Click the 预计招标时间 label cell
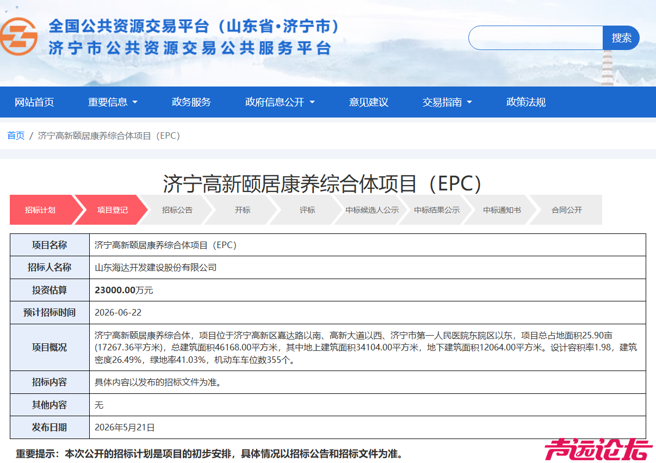 tap(49, 313)
